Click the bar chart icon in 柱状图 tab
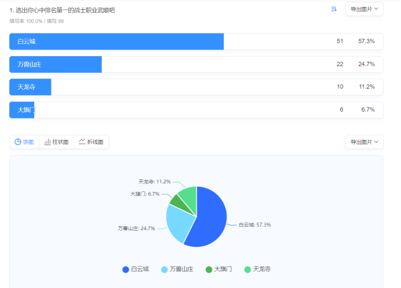 click(x=48, y=142)
